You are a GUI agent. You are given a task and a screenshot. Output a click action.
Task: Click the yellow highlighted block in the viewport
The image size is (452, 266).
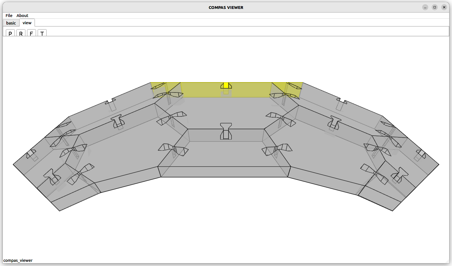point(201,90)
